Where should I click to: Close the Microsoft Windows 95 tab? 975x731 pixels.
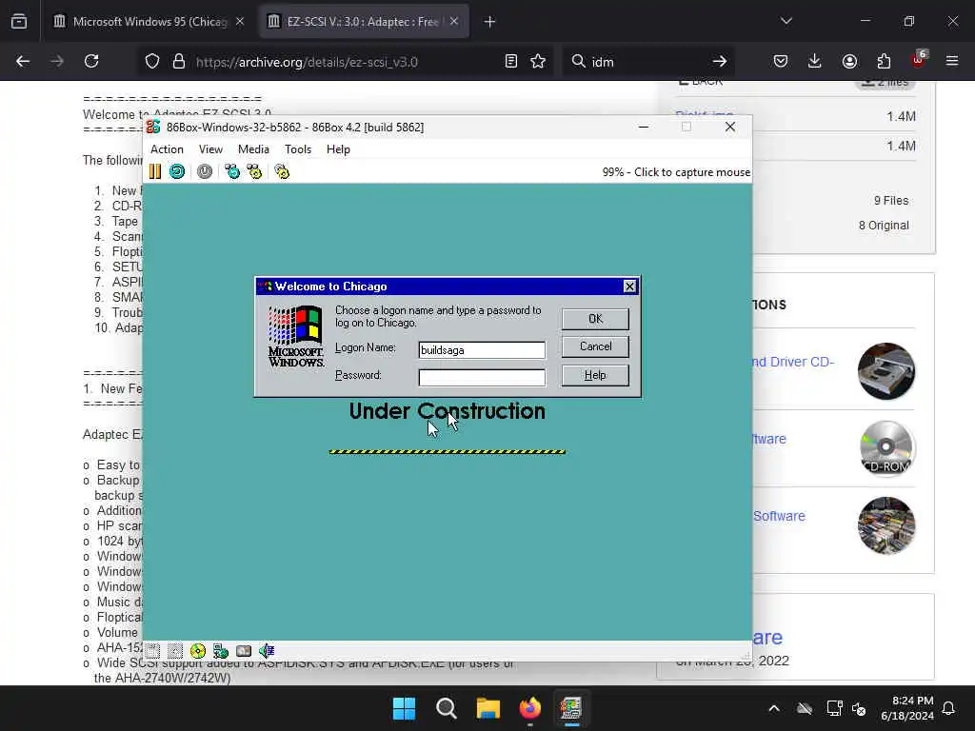240,22
